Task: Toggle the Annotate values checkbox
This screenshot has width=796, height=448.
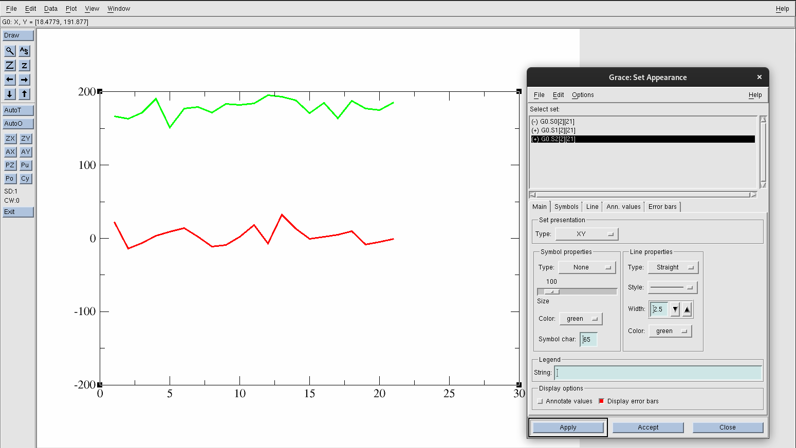Action: point(540,401)
